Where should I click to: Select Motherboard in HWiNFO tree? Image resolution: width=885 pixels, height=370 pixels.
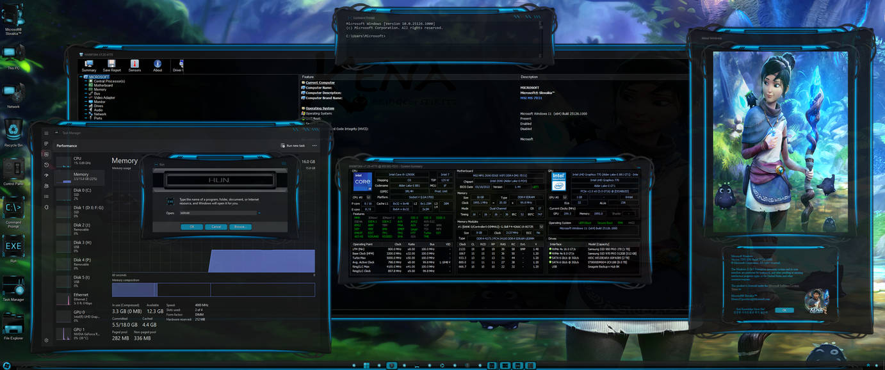tap(102, 85)
